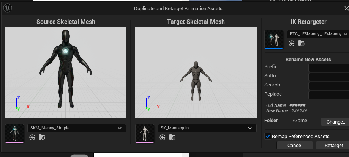Click the Source Skeletal Mesh preview viewport

click(66, 73)
